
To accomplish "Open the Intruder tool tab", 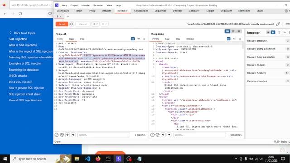I will pyautogui.click(x=106, y=11).
